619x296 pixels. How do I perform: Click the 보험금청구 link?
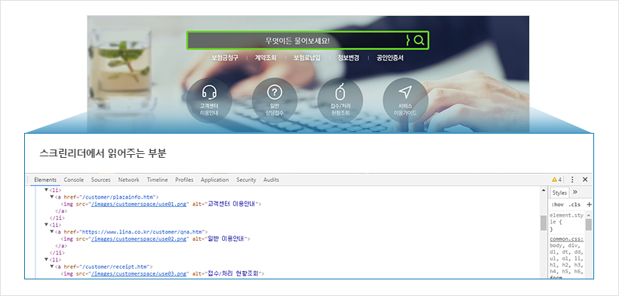[225, 58]
